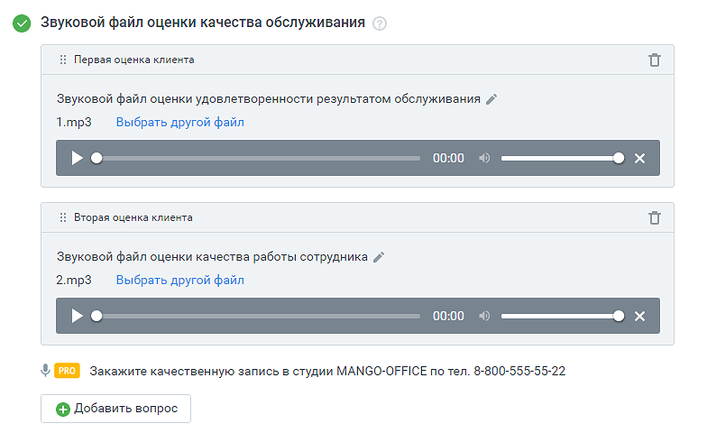707x433 pixels.
Task: Grab the drag handle of Первая оценка клиента
Action: click(63, 60)
